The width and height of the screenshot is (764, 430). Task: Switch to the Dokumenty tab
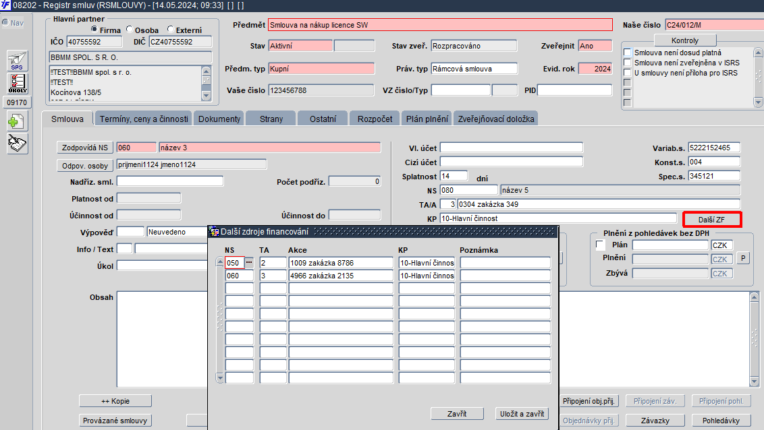pyautogui.click(x=219, y=119)
